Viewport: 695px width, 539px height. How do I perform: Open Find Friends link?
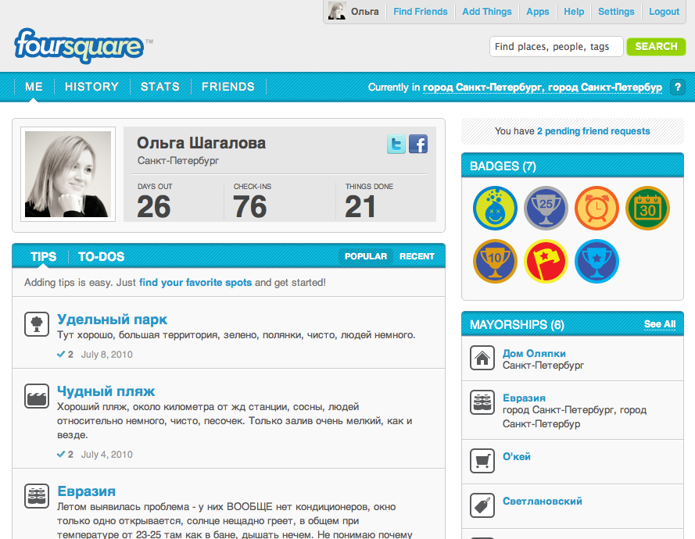420,12
